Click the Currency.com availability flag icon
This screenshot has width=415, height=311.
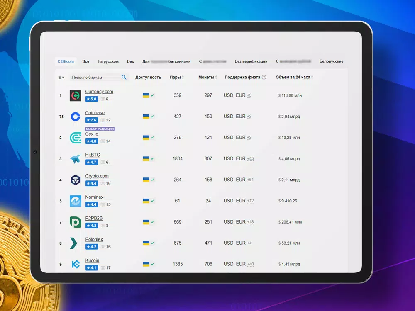[x=146, y=95]
